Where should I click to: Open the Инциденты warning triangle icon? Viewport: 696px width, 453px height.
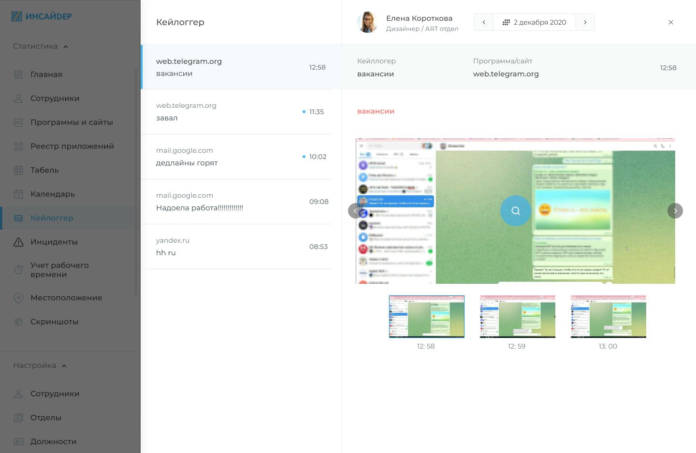(18, 242)
